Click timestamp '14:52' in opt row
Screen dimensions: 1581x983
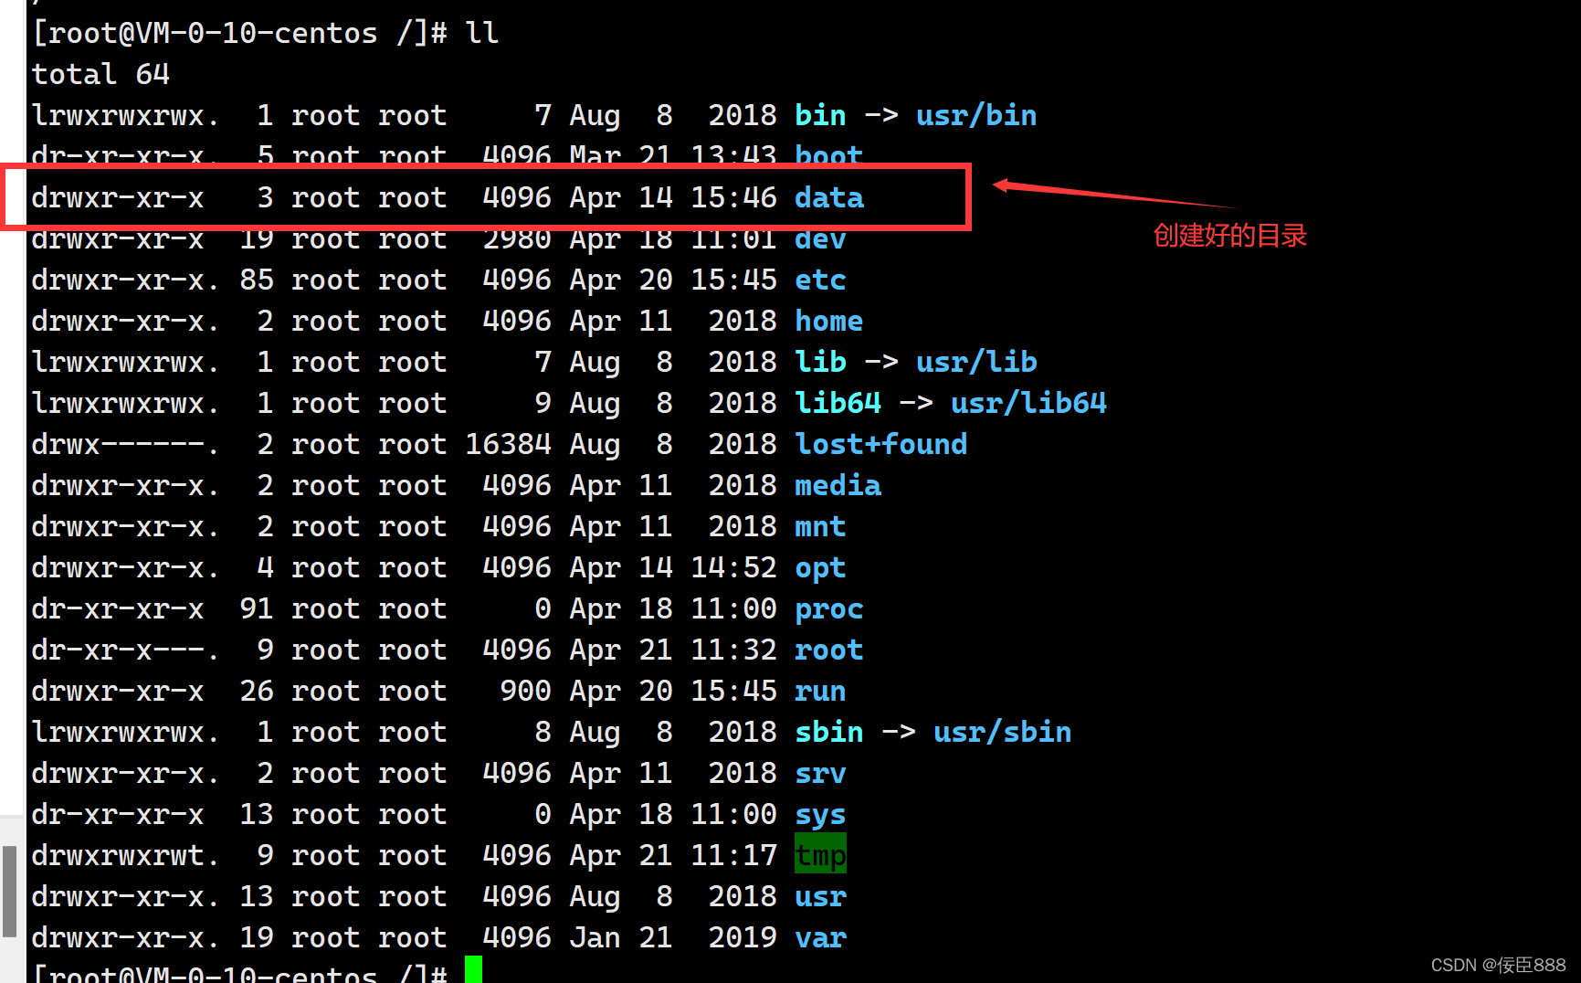point(733,567)
